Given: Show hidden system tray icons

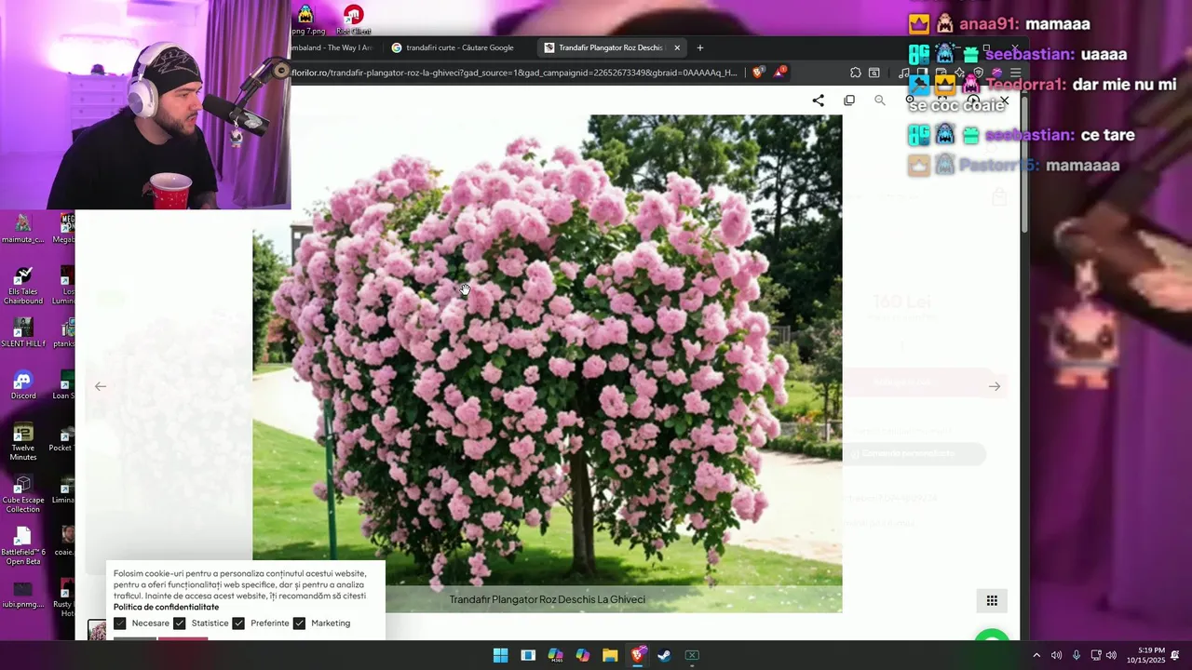Looking at the screenshot, I should coord(1036,655).
